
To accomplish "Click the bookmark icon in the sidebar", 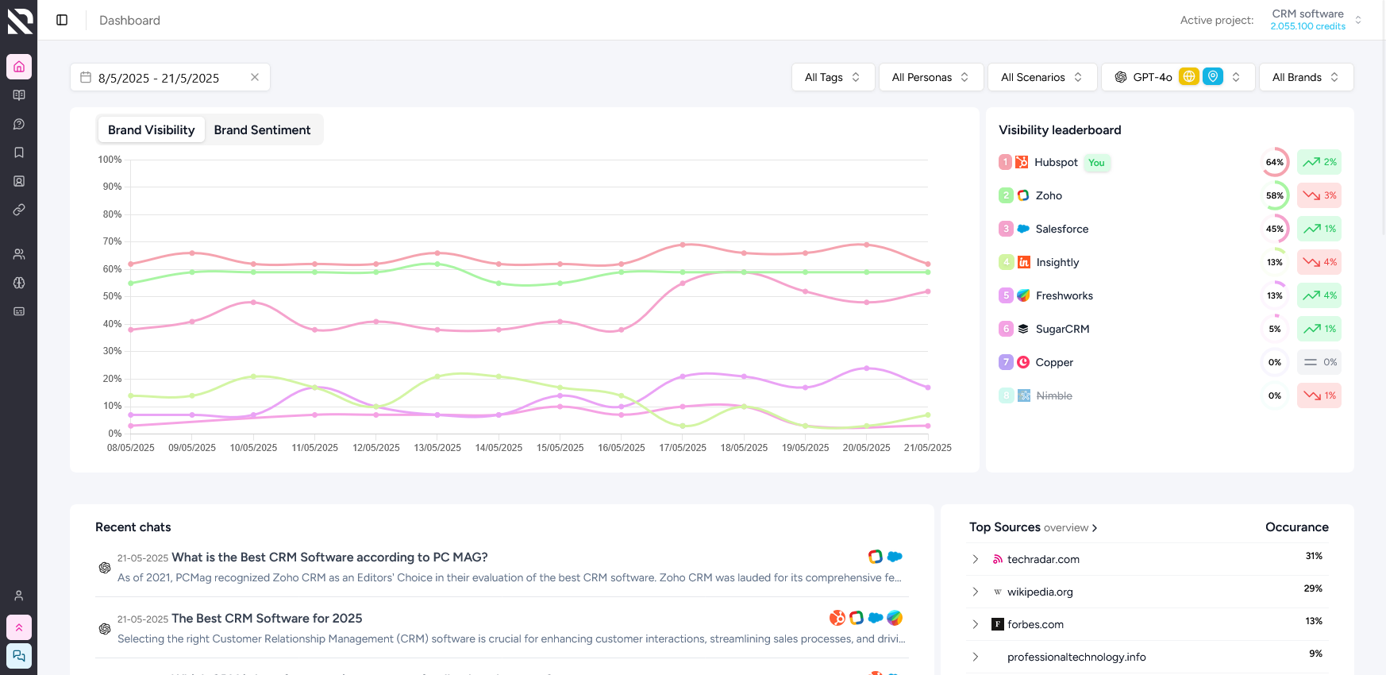I will click(19, 152).
